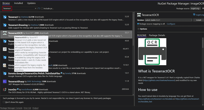
Task: Open the tessdata_fast GitHub link
Action: click(x=169, y=100)
